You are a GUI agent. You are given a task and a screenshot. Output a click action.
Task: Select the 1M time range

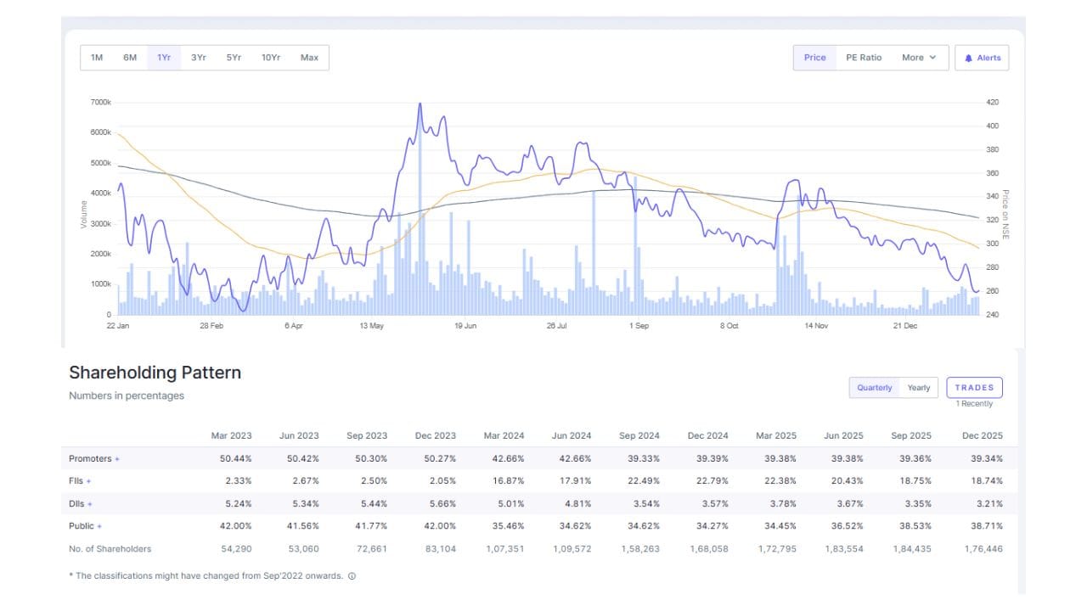tap(97, 58)
